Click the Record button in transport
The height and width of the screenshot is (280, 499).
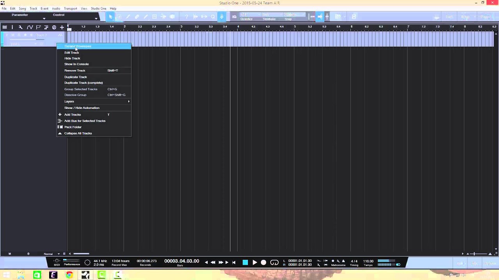pyautogui.click(x=264, y=262)
